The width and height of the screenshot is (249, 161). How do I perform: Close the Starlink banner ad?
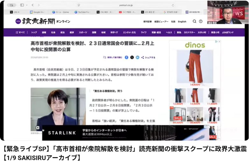(x=38, y=128)
